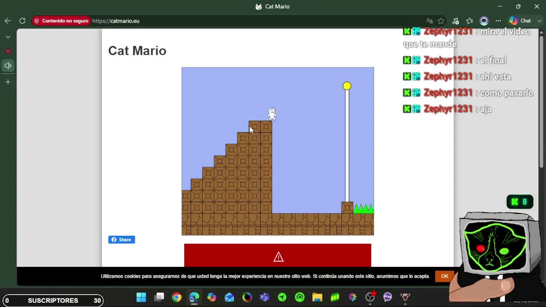Click the SUSCRIPTORES counter bar
Viewport: 546px width, 307px height.
coord(52,301)
